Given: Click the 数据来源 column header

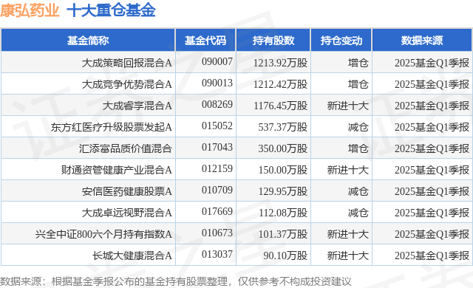Looking at the screenshot, I should pyautogui.click(x=422, y=41).
